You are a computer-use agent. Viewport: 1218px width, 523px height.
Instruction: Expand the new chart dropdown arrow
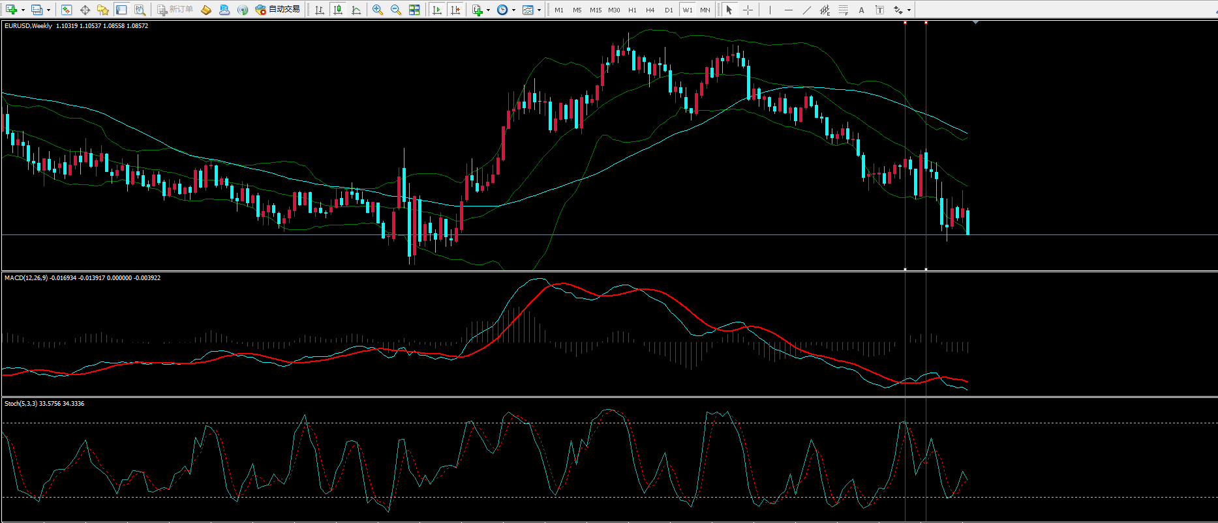pos(23,10)
